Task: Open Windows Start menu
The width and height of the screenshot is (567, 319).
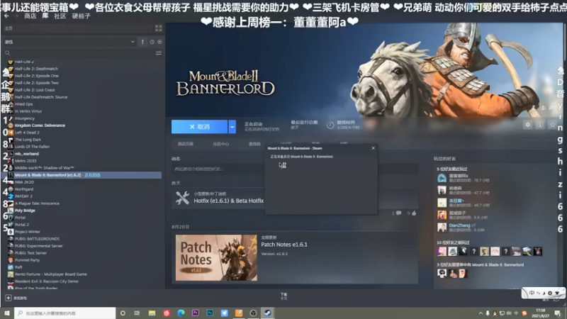Action: [x=7, y=313]
